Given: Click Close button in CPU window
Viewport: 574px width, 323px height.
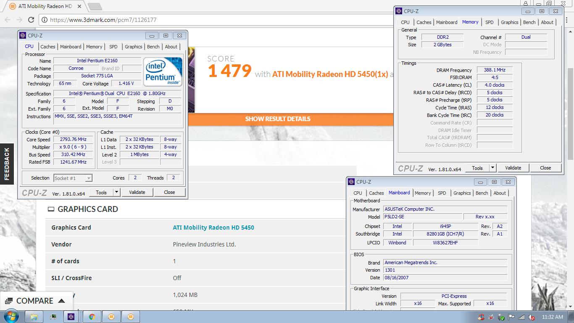Looking at the screenshot, I should tap(169, 192).
